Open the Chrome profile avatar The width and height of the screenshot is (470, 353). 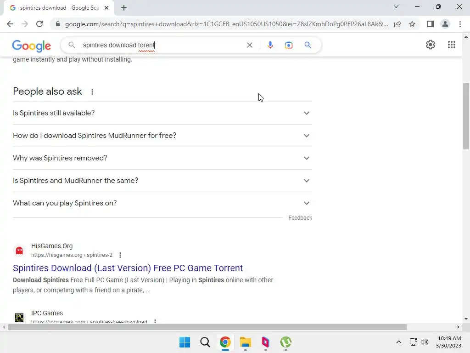445,24
